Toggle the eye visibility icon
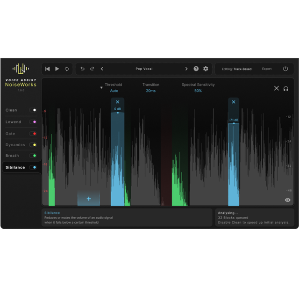 click(x=288, y=200)
